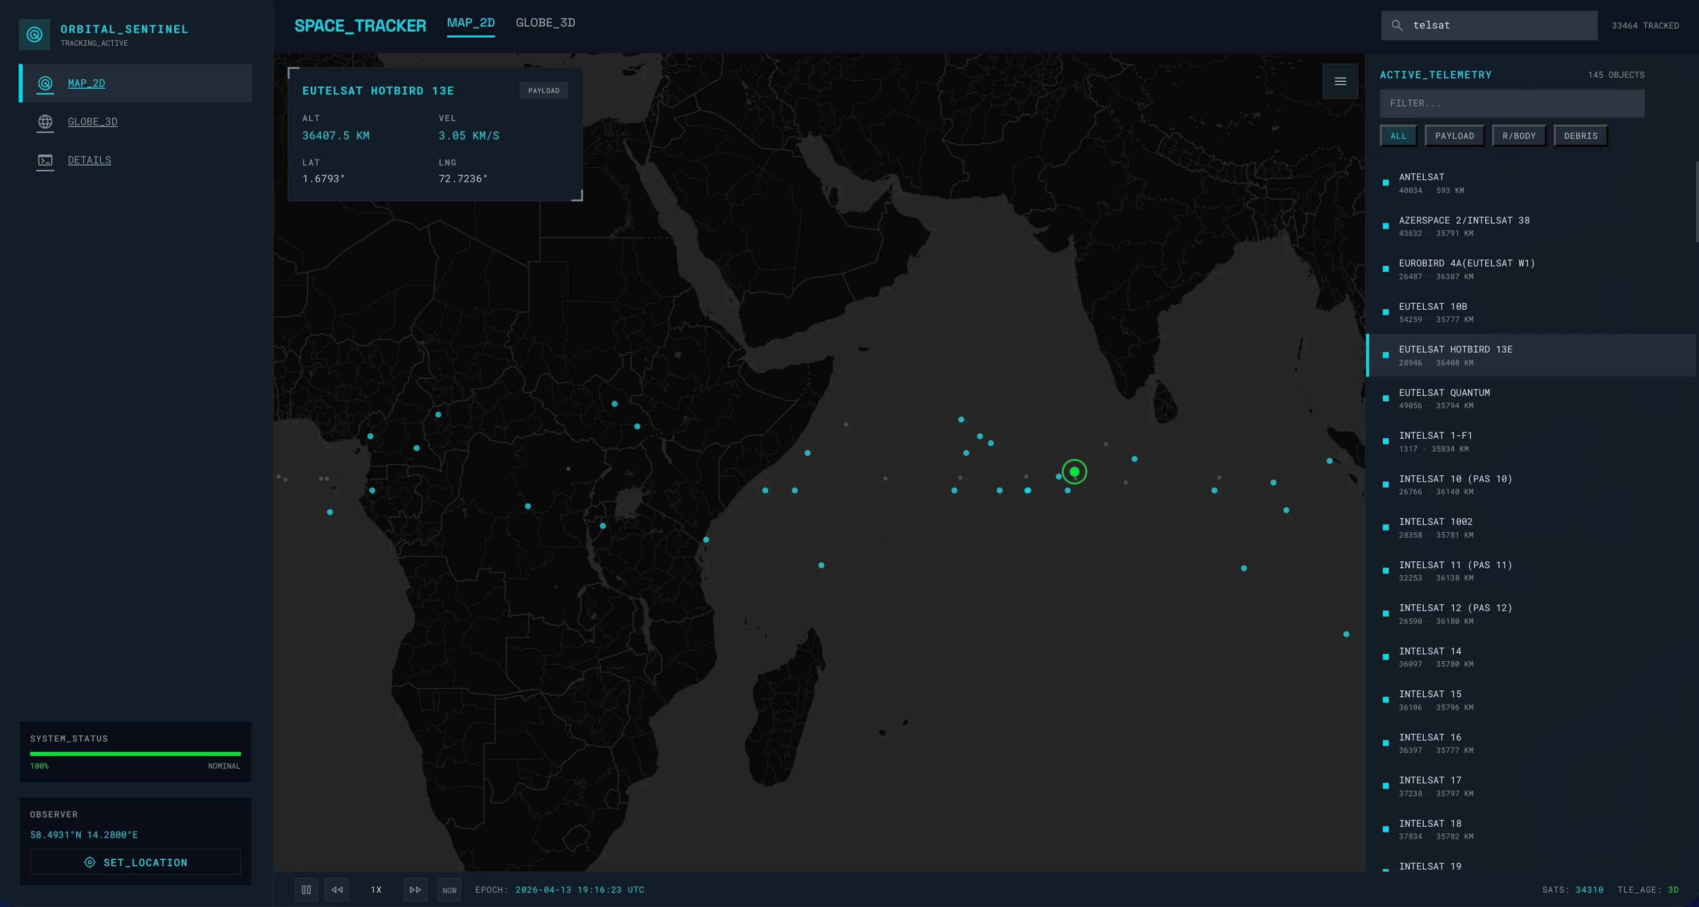The width and height of the screenshot is (1699, 907).
Task: Click the NOMINAL status label
Action: point(224,766)
